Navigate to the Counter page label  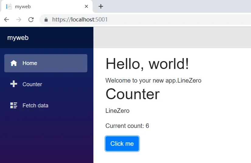point(32,84)
